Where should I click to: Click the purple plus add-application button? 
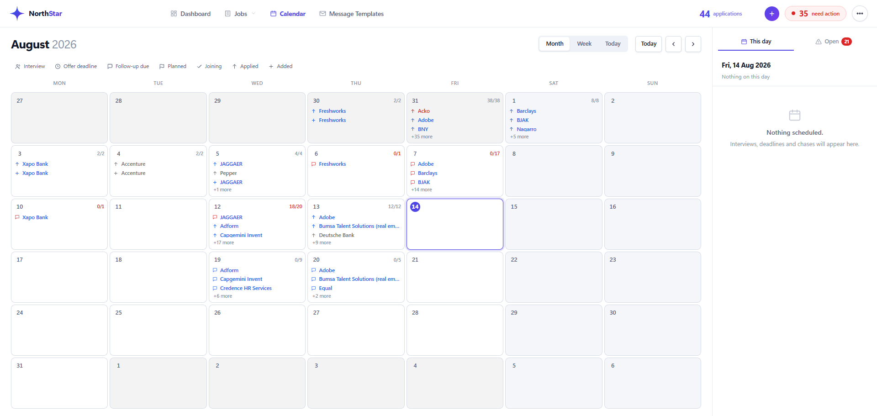pos(772,14)
